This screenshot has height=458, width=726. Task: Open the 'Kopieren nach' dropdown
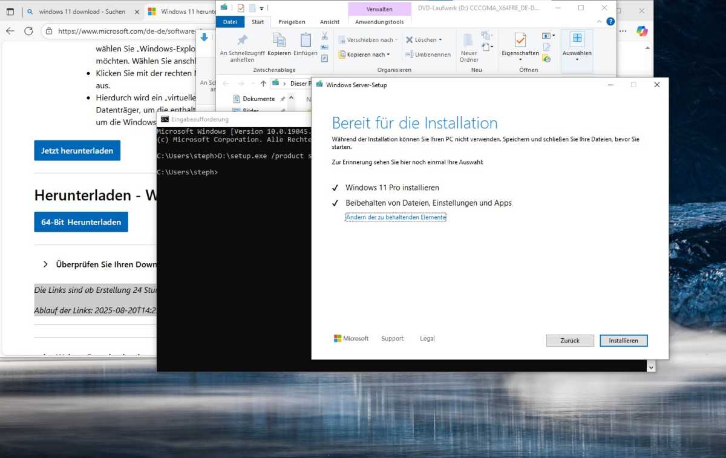[364, 54]
